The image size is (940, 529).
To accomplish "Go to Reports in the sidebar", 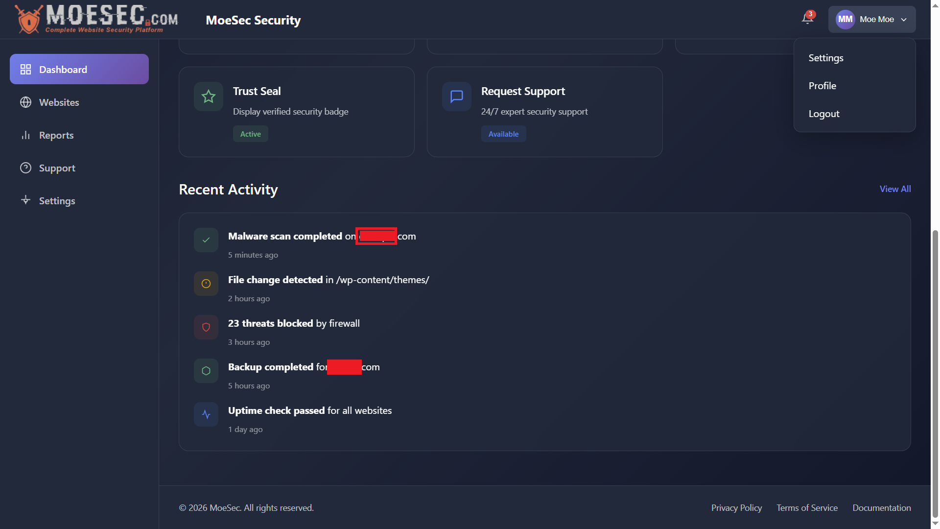I will pos(56,135).
